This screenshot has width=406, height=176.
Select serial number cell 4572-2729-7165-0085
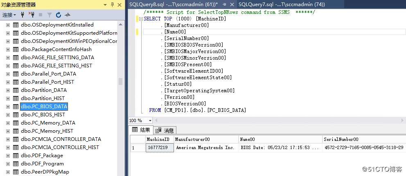click(x=364, y=148)
